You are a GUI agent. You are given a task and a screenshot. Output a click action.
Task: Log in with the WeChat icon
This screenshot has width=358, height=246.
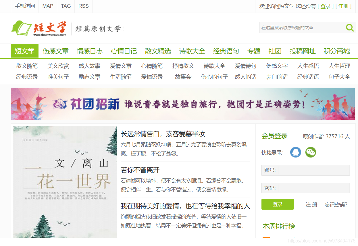pyautogui.click(x=311, y=152)
